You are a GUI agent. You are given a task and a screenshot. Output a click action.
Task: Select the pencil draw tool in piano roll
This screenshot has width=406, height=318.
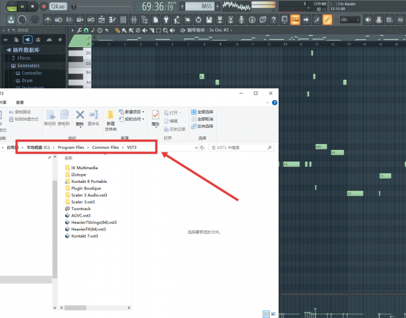(117, 30)
